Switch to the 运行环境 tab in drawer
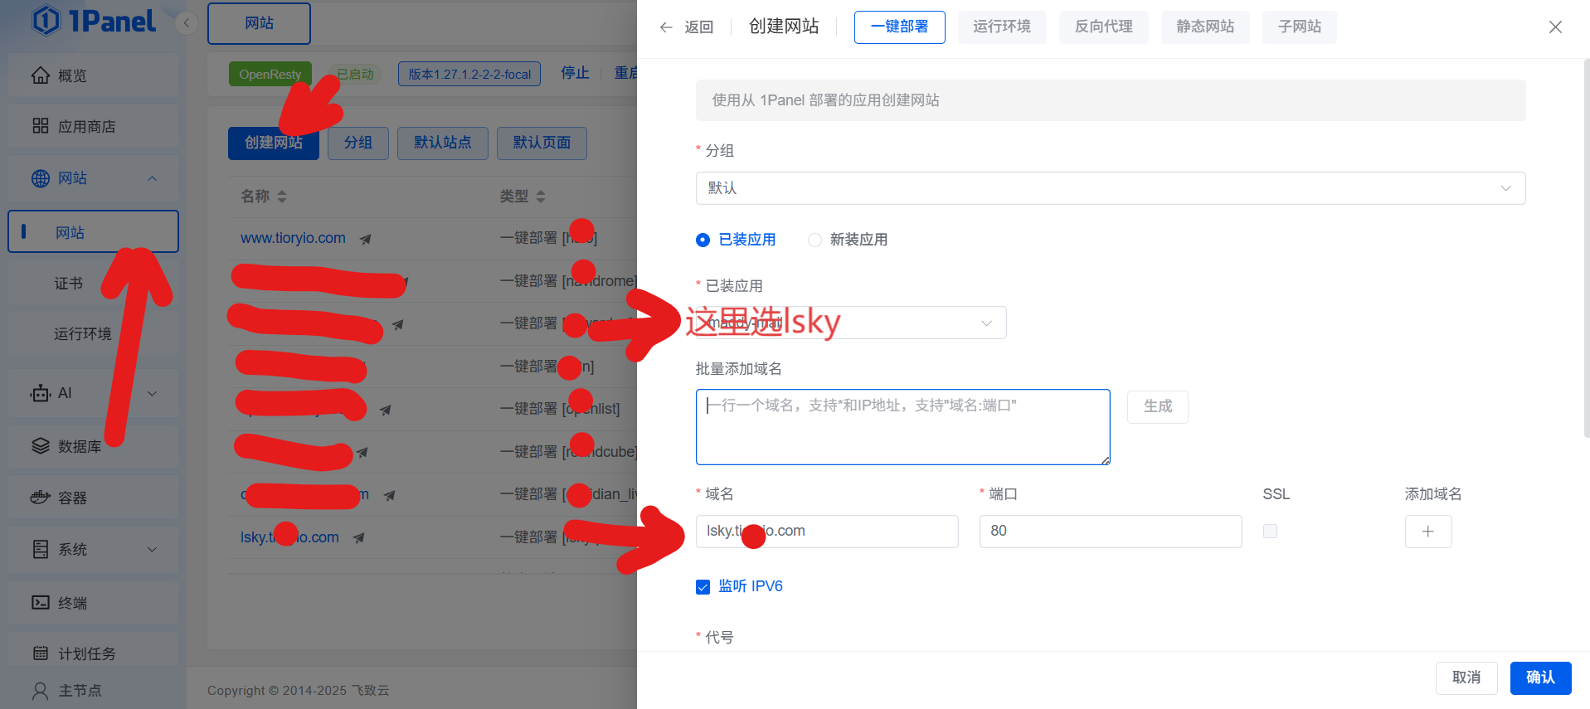Screen dimensions: 1590x709 (x=1002, y=27)
